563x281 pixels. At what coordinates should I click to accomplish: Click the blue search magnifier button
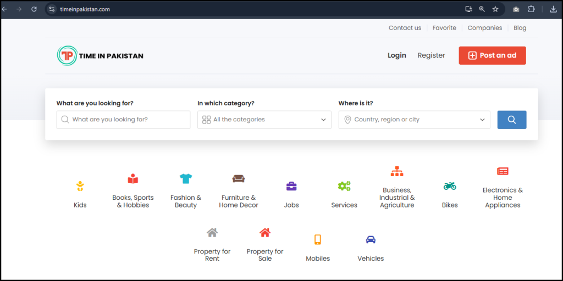click(511, 120)
